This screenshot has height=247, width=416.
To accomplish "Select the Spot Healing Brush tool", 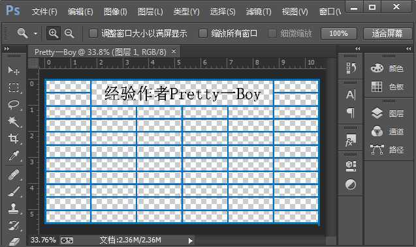I will (x=14, y=175).
